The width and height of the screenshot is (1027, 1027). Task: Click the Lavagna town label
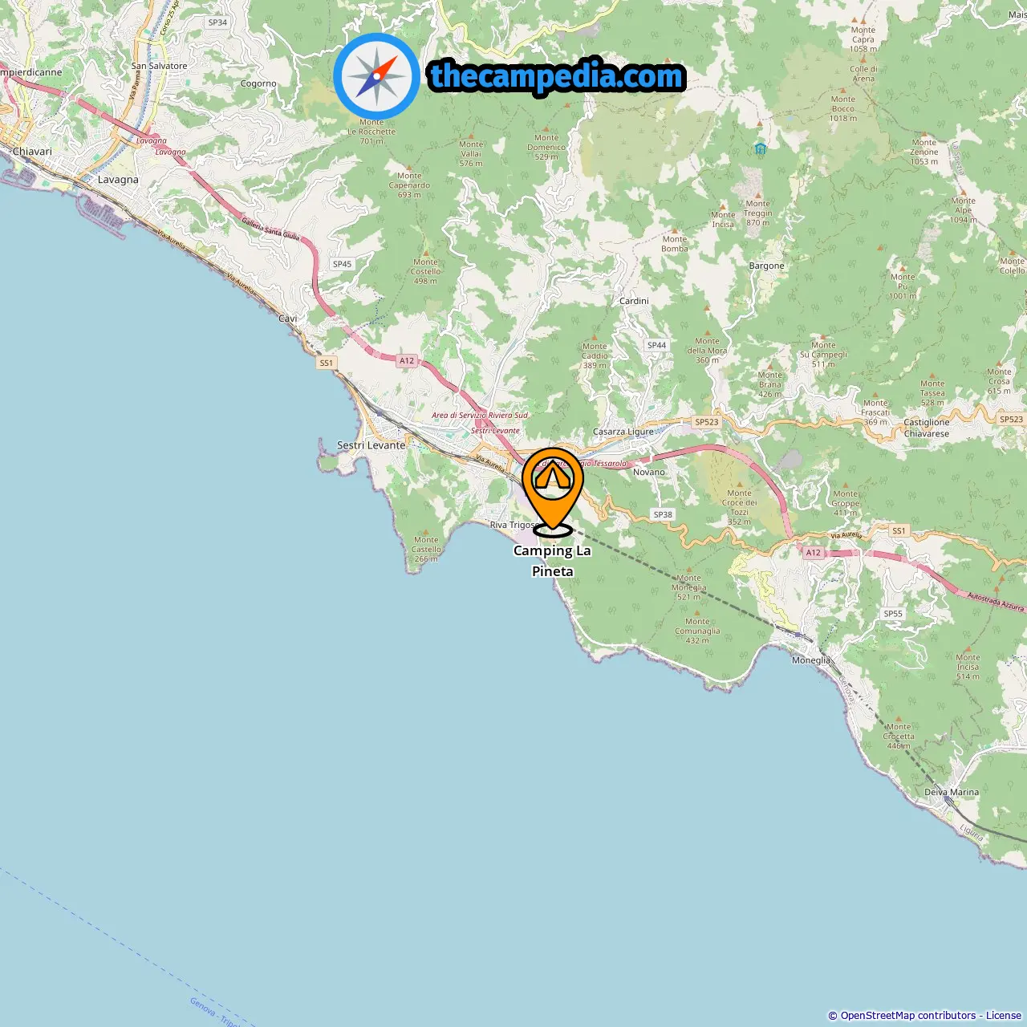118,180
